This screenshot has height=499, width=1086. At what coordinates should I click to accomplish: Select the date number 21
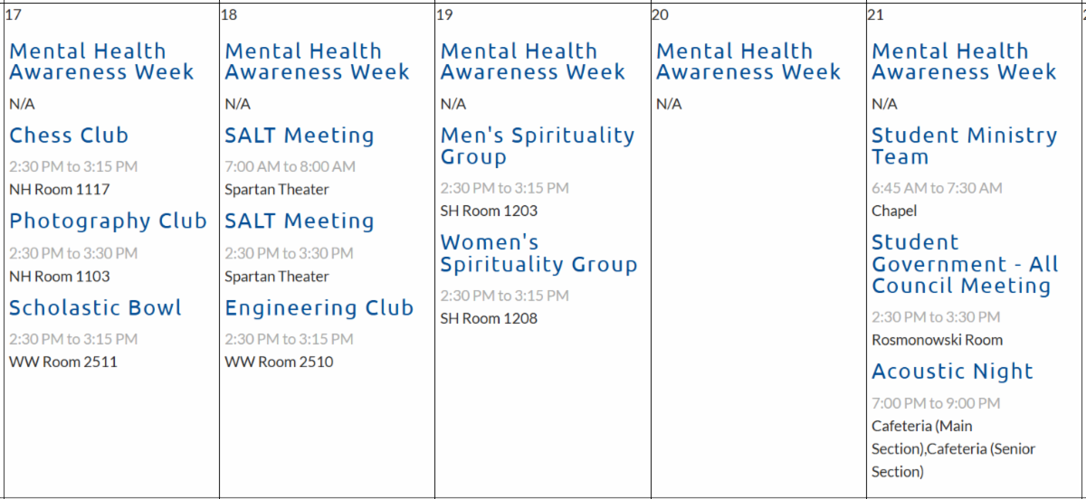tap(875, 14)
